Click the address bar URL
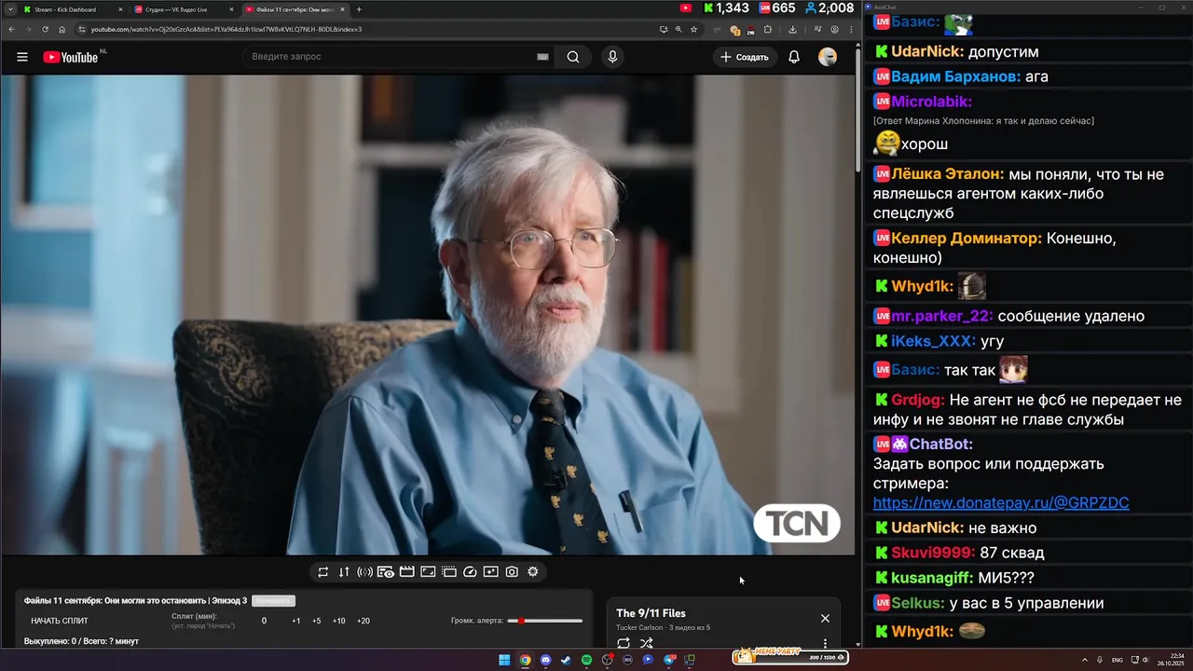The width and height of the screenshot is (1193, 671). (226, 29)
